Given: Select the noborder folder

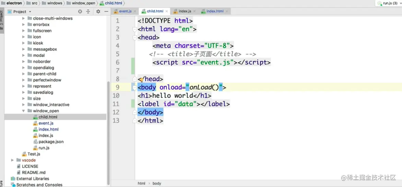Looking at the screenshot, I should coord(42,62).
